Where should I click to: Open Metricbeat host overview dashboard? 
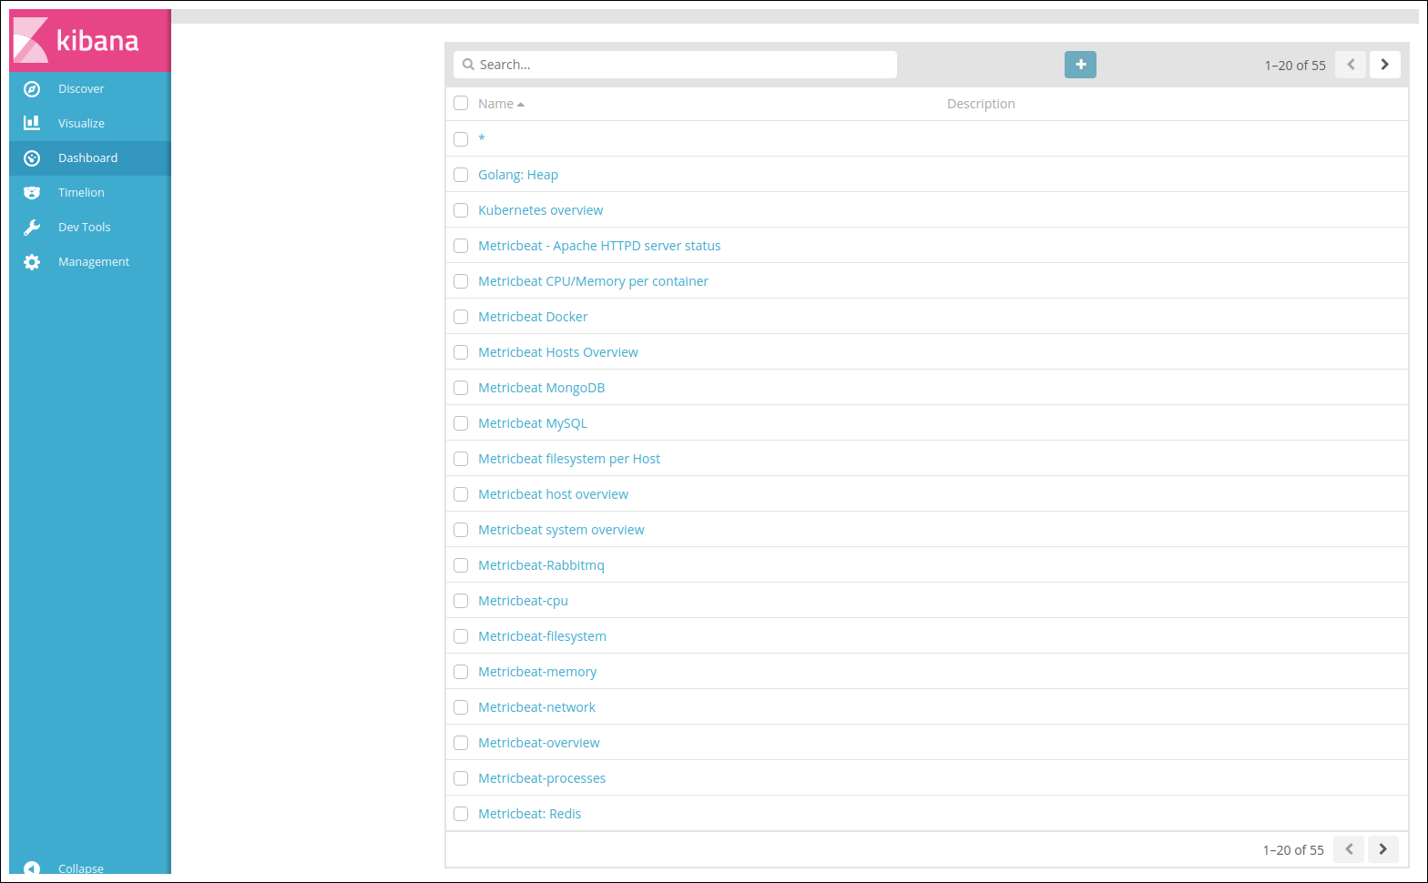(x=553, y=494)
